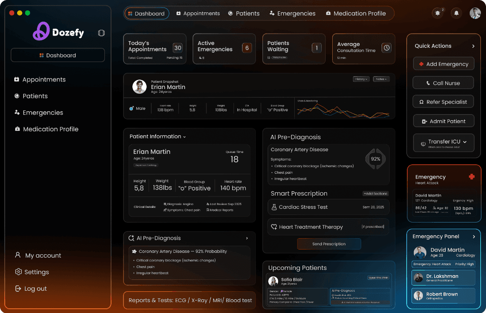Expand the Emergency Panel with its chevron

click(475, 236)
